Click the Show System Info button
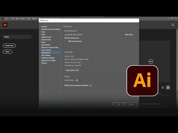 [x=72, y=70]
